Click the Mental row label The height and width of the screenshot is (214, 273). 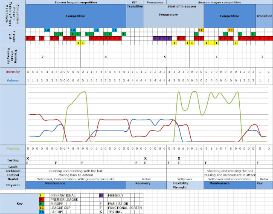click(x=13, y=179)
